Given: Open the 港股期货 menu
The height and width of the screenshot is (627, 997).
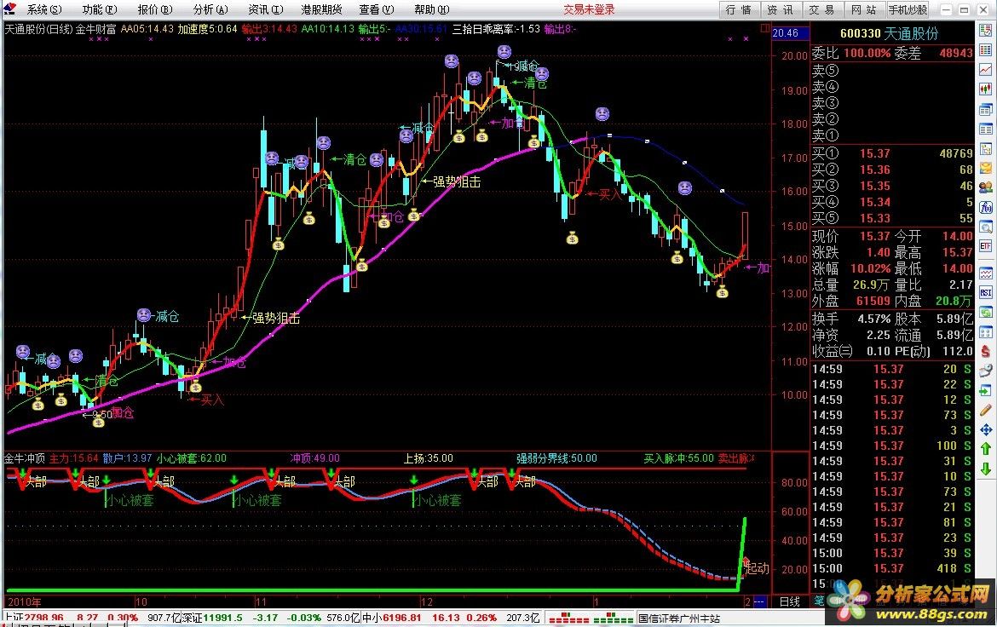Looking at the screenshot, I should pos(321,9).
